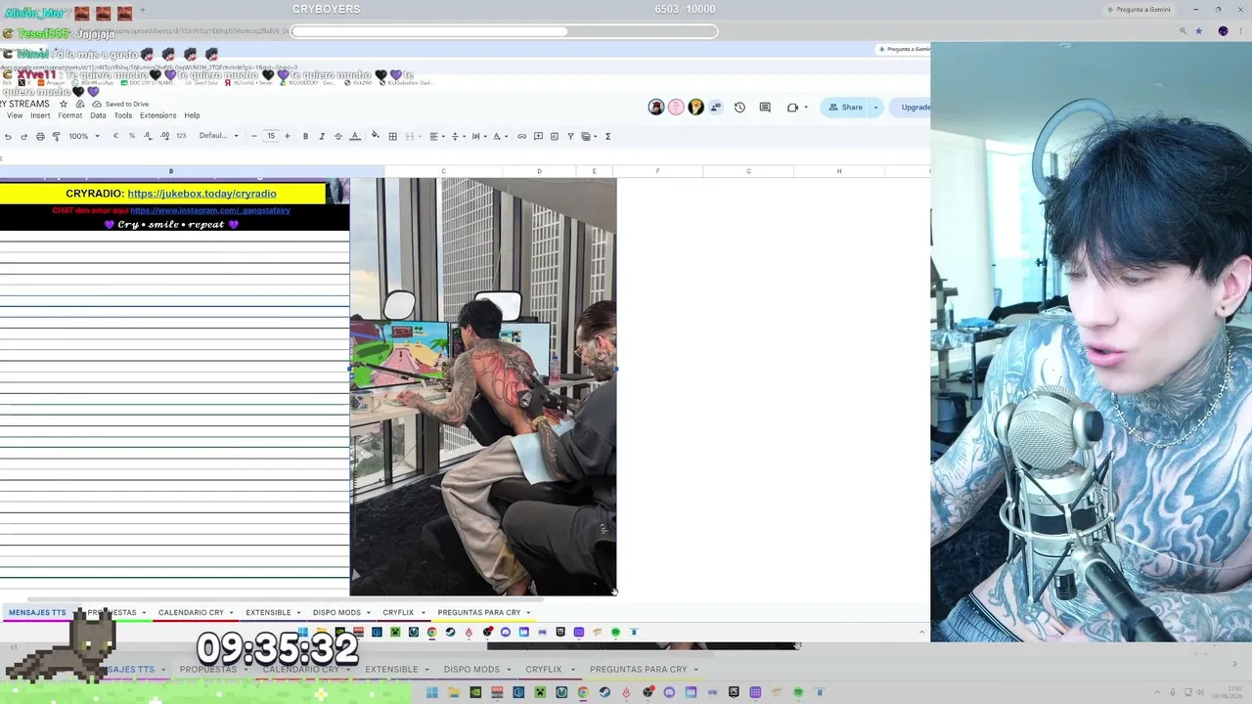Open the Chrome three-dot menu
This screenshot has height=704, width=1252.
click(1240, 31)
